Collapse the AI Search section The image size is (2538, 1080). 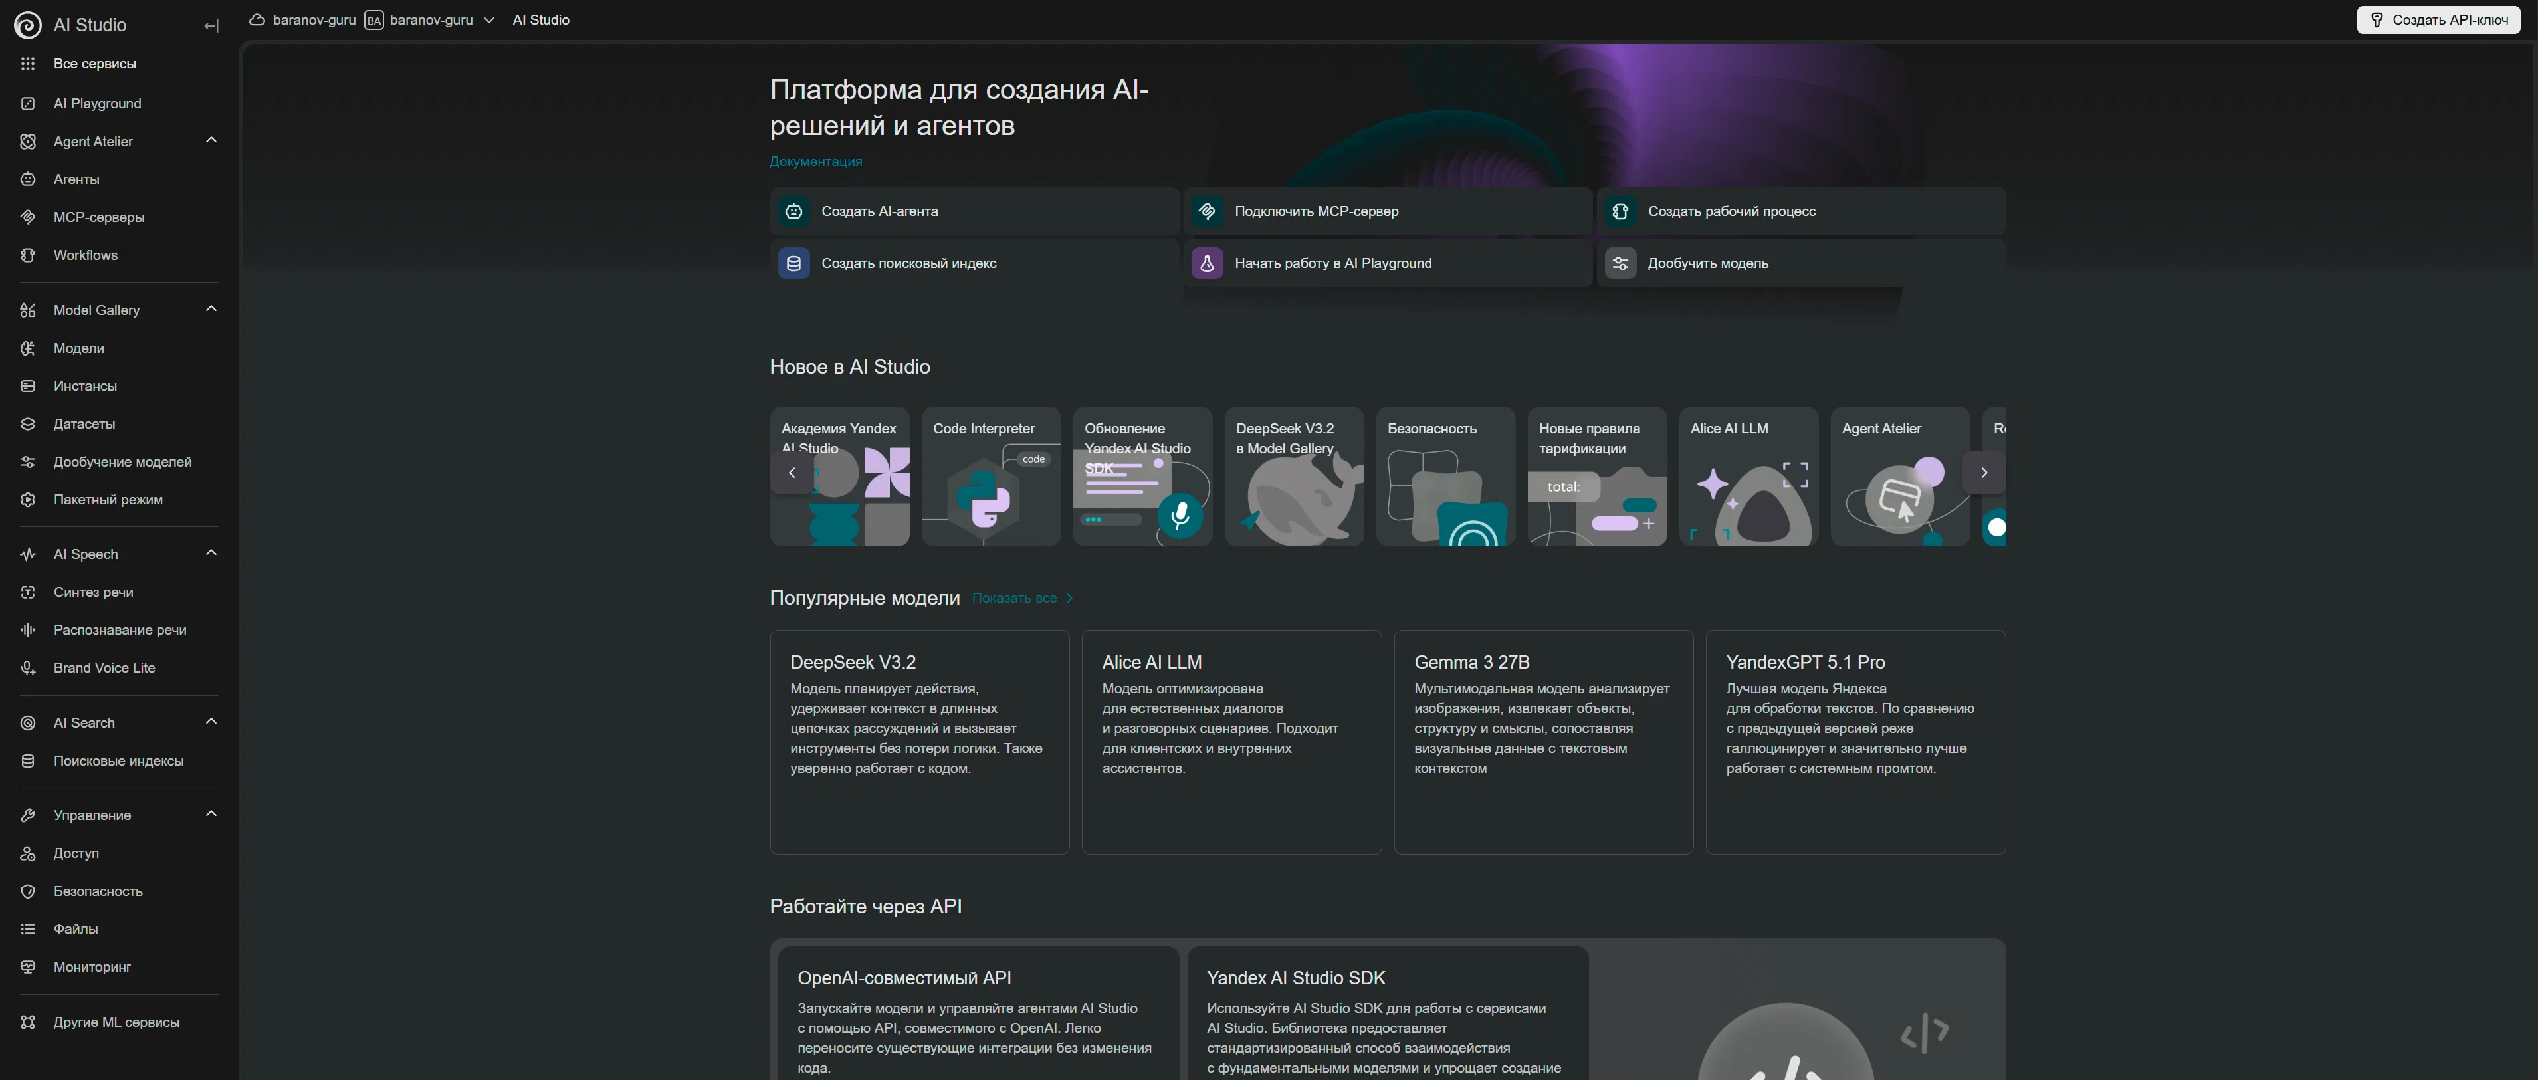pyautogui.click(x=211, y=721)
